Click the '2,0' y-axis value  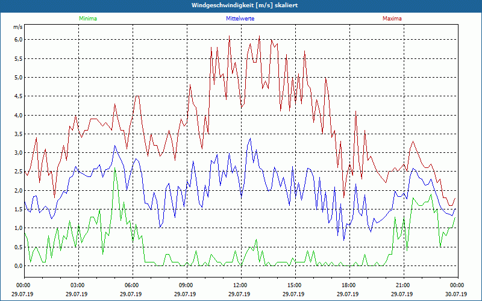pos(19,190)
